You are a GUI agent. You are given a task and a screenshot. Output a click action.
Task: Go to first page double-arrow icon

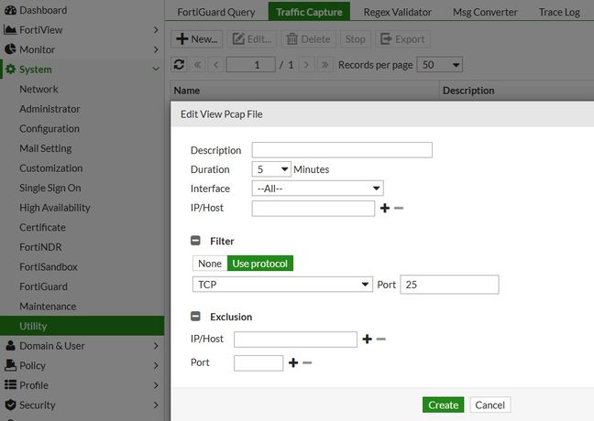197,65
